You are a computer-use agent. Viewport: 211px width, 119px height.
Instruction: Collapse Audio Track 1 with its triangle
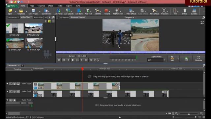pyautogui.click(x=7, y=100)
